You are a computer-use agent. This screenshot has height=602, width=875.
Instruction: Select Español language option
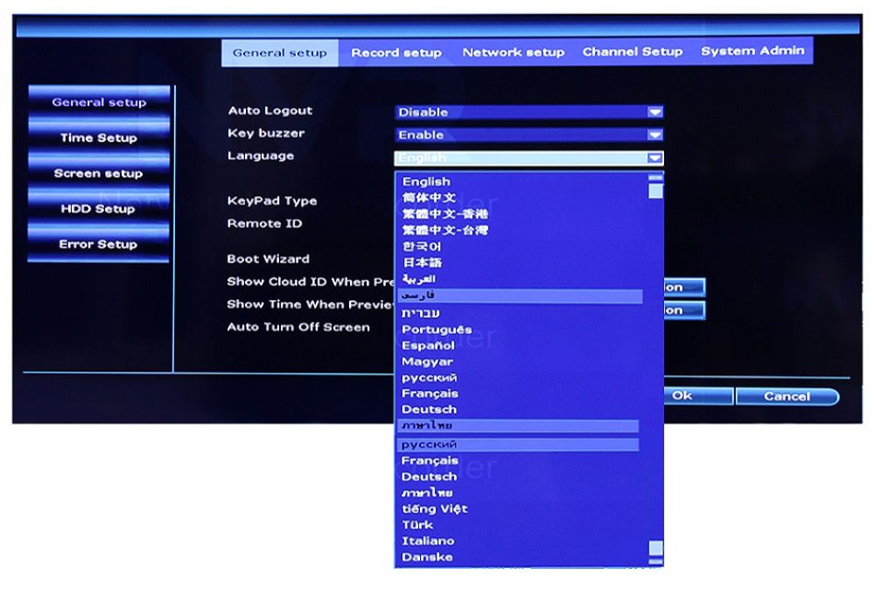coord(428,346)
